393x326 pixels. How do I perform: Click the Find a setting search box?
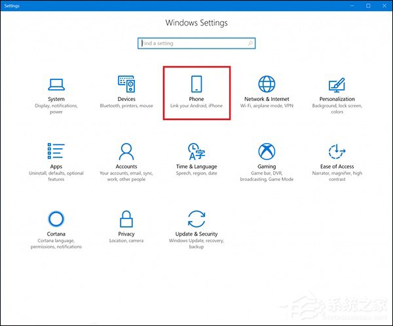[196, 43]
